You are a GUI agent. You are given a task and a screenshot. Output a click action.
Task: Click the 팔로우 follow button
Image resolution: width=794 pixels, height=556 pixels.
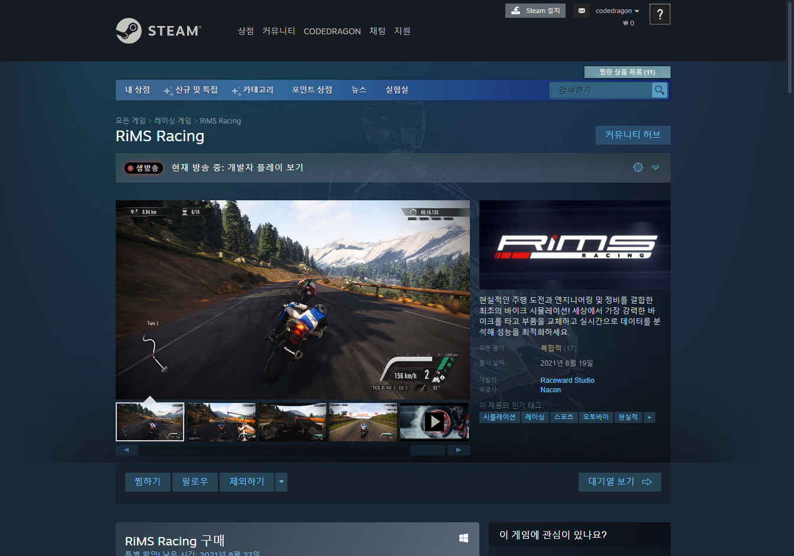195,482
